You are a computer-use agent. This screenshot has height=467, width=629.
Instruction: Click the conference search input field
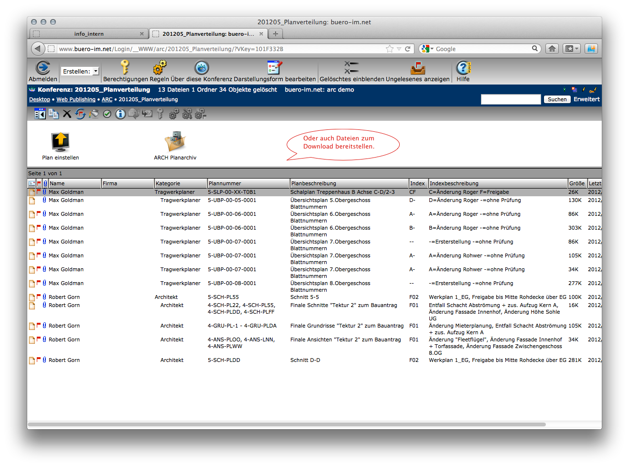click(x=511, y=99)
